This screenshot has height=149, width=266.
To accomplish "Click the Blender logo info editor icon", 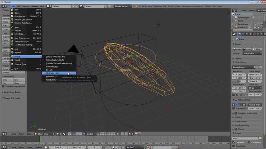I will pos(4,6).
